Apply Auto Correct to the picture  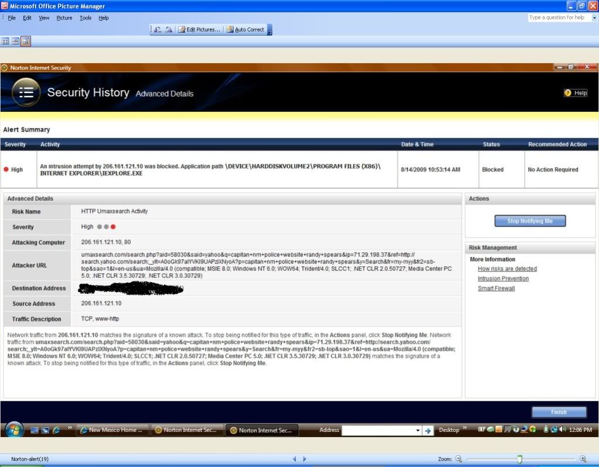tap(245, 29)
